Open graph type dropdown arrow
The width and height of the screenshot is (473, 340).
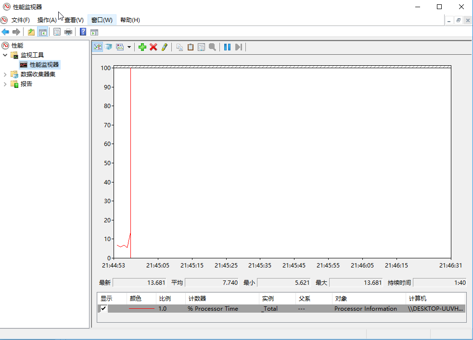[x=129, y=47]
